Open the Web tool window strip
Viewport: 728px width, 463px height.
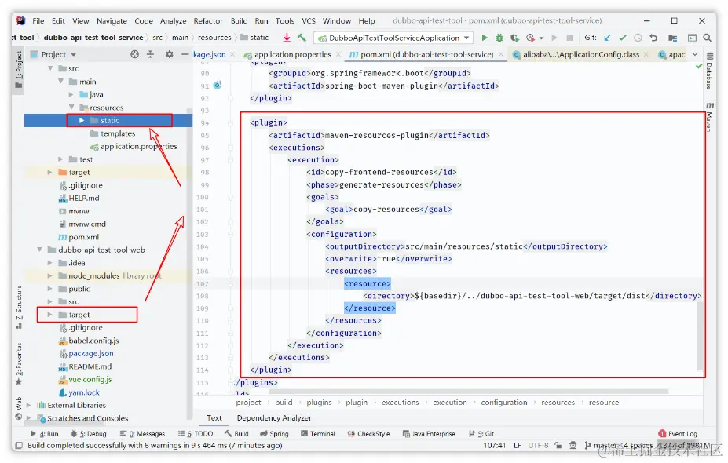(x=19, y=408)
